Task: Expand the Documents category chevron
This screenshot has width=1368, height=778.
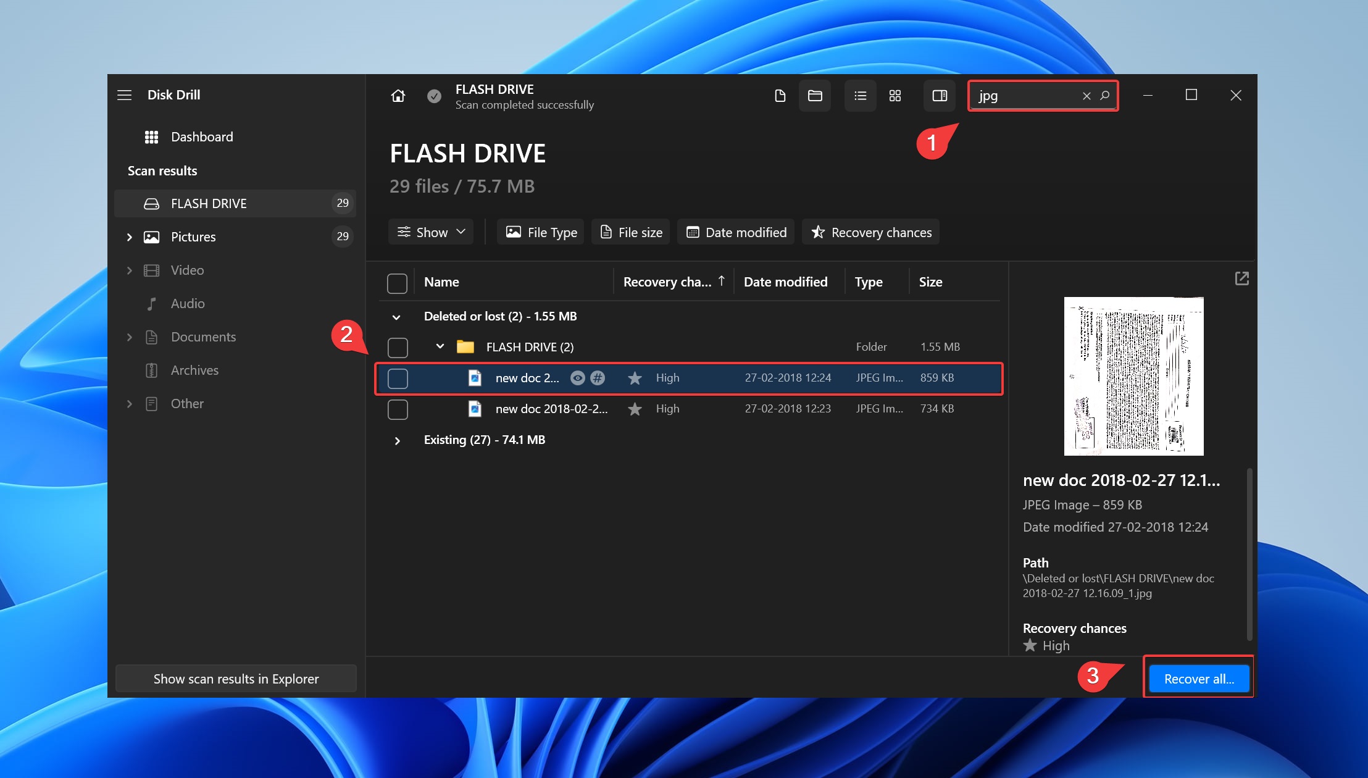Action: pos(129,337)
